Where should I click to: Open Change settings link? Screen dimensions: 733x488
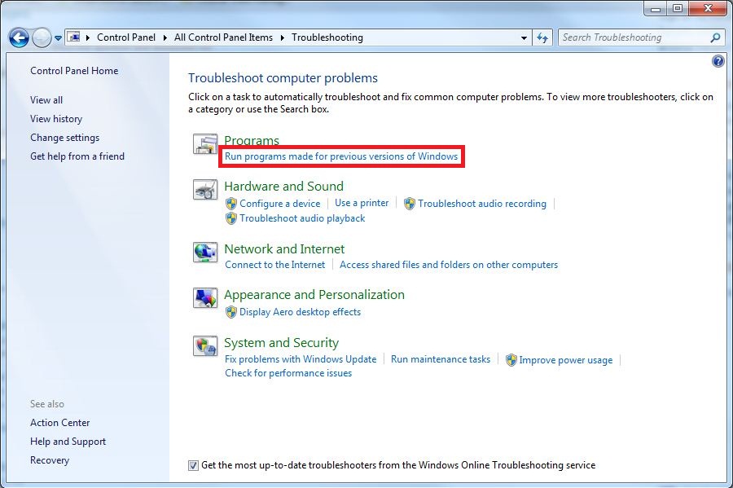[65, 138]
